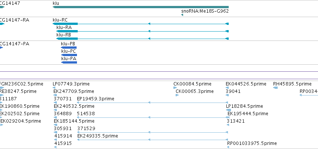Select the EK044526.5prime EST arrow

[227, 88]
